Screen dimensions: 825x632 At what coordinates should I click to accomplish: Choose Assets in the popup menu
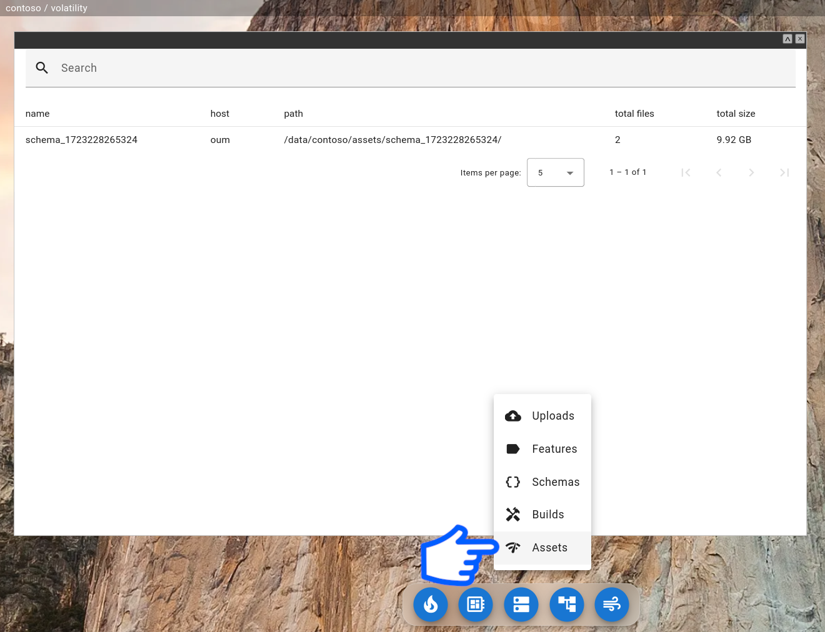549,548
